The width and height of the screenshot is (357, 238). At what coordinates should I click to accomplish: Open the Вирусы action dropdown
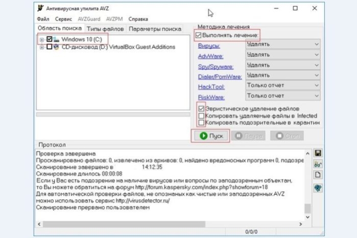coord(283,44)
